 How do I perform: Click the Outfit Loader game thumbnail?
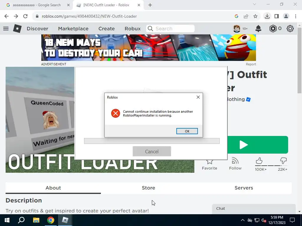[40, 119]
